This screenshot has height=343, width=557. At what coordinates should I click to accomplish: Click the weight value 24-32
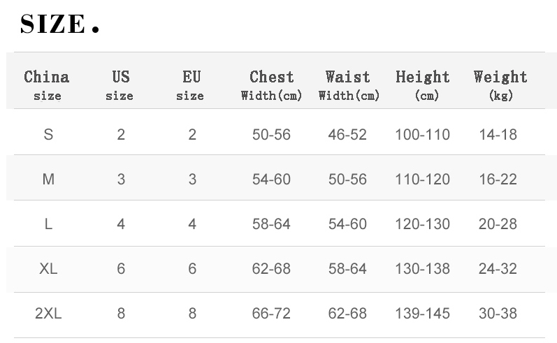click(498, 269)
